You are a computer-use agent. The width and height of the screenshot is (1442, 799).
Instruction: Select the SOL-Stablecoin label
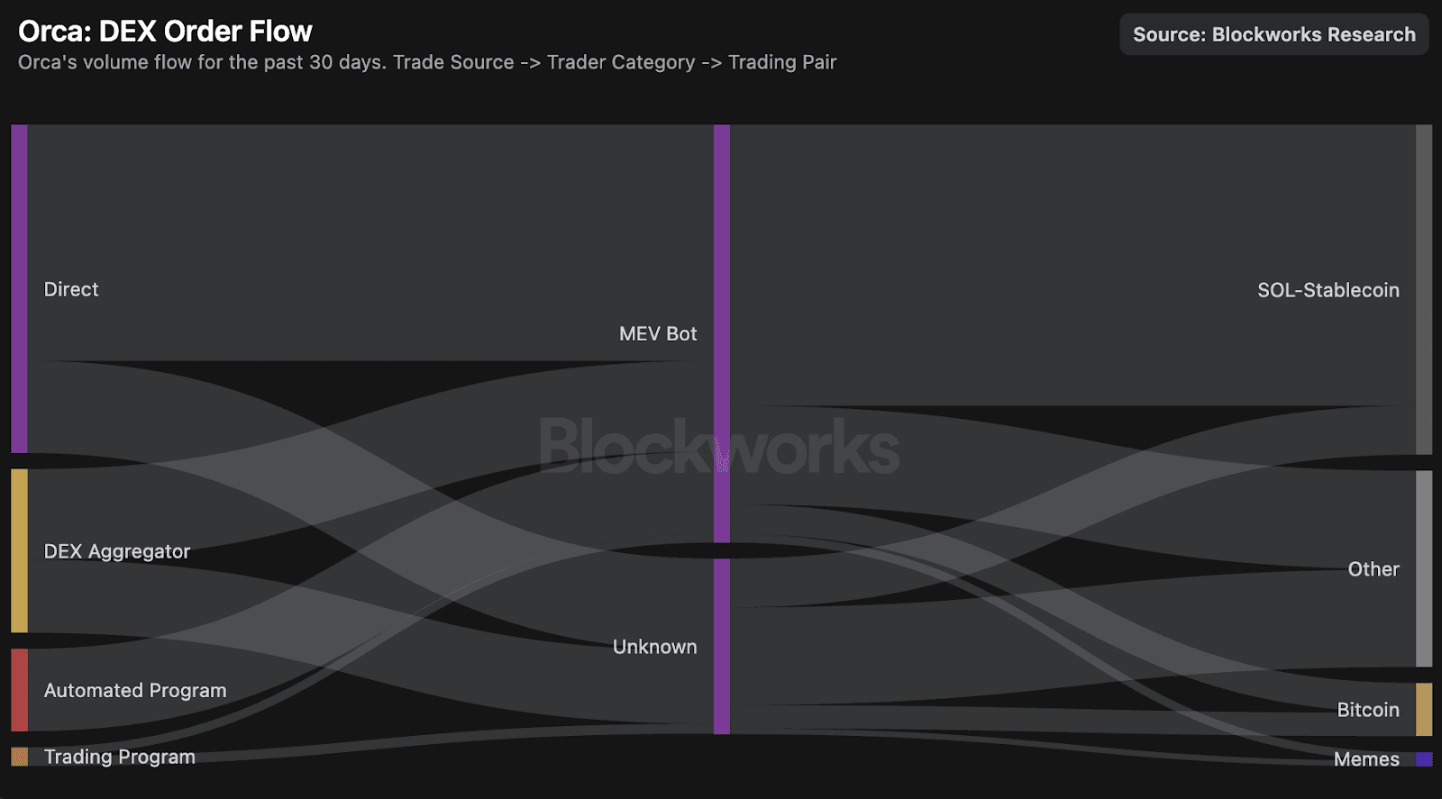pos(1328,290)
